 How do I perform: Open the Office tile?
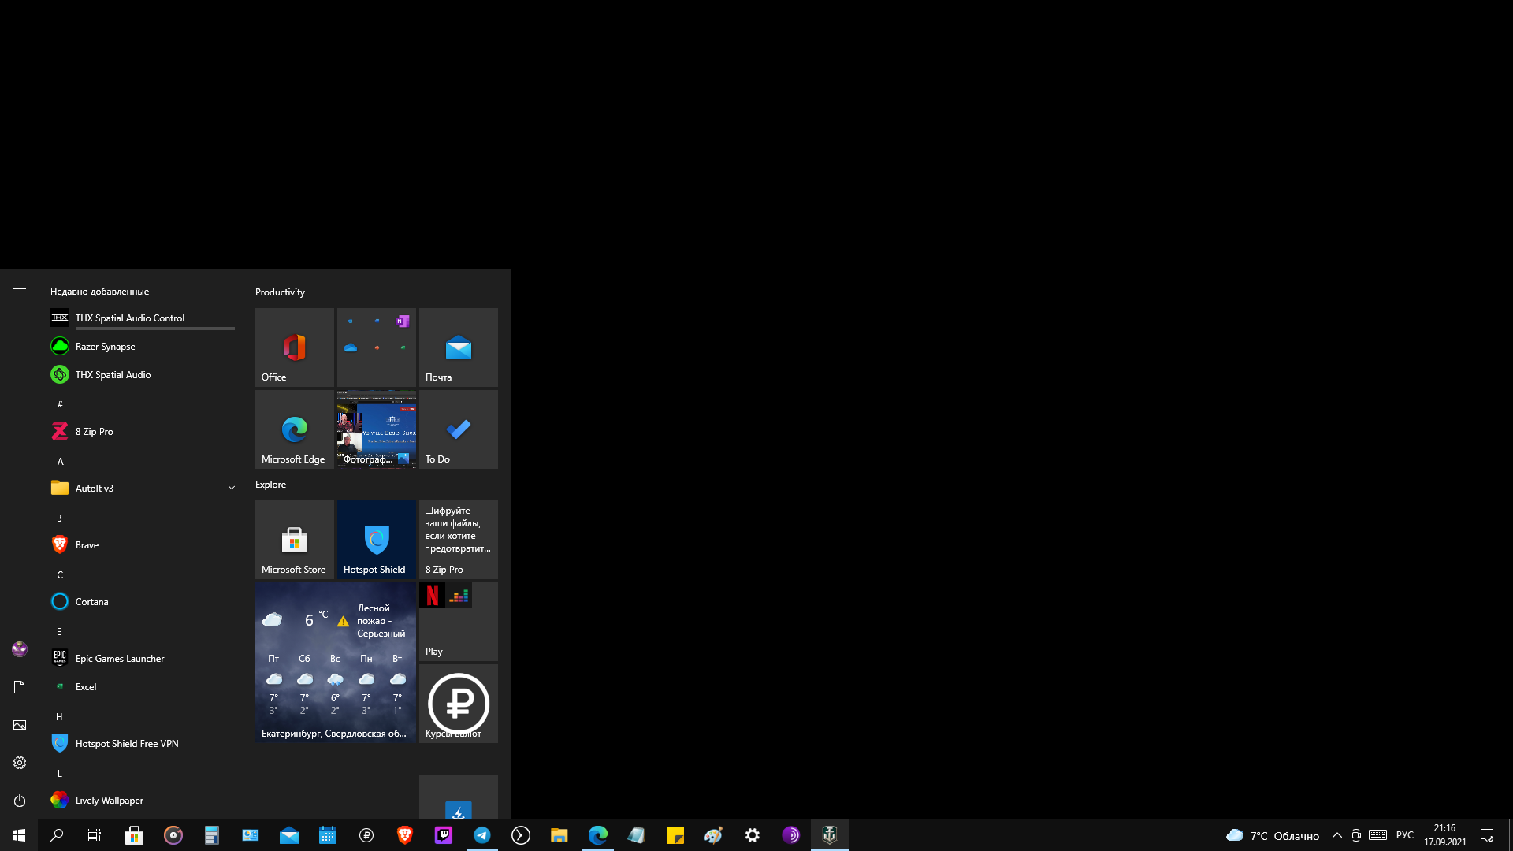(x=294, y=347)
